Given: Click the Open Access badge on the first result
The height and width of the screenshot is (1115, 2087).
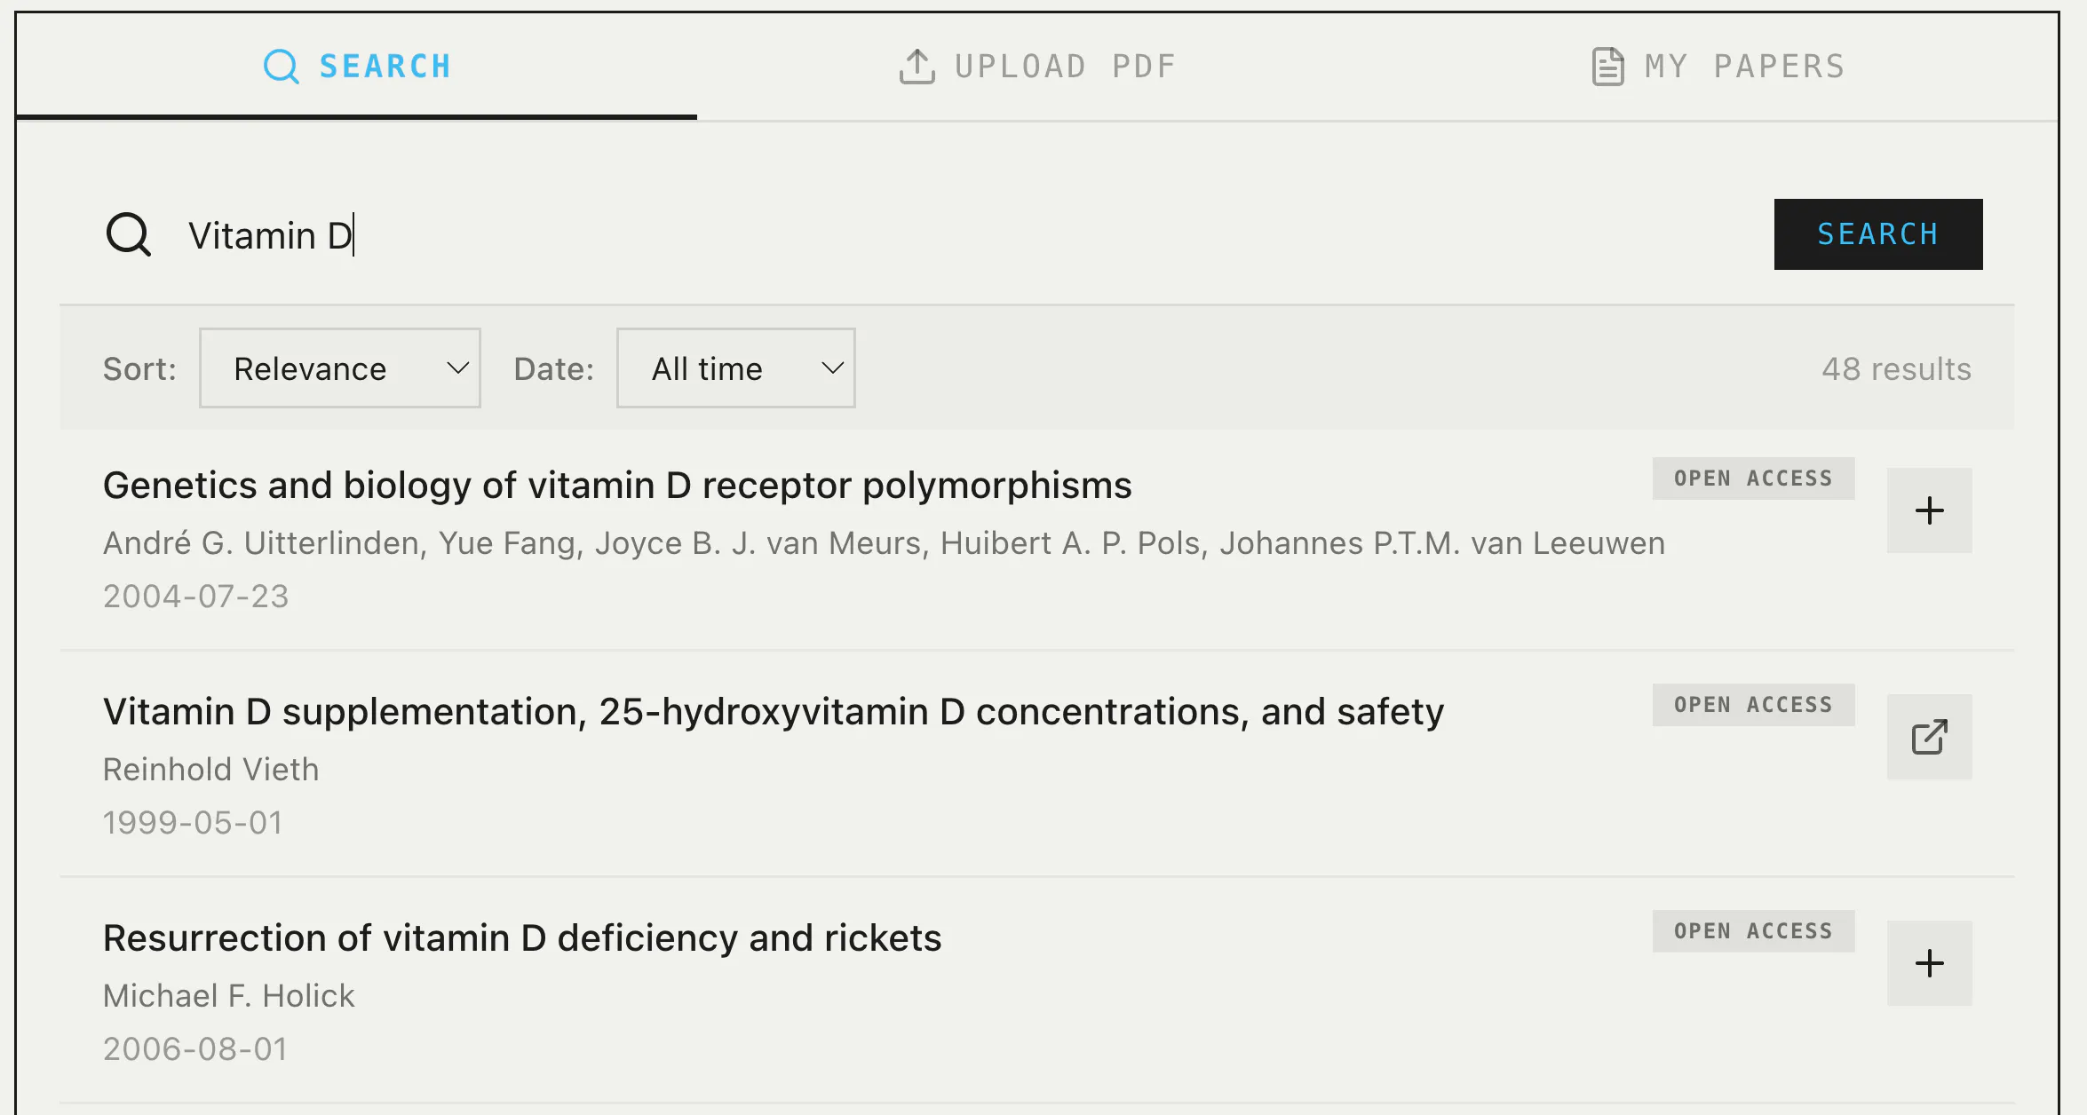Looking at the screenshot, I should click(x=1753, y=478).
